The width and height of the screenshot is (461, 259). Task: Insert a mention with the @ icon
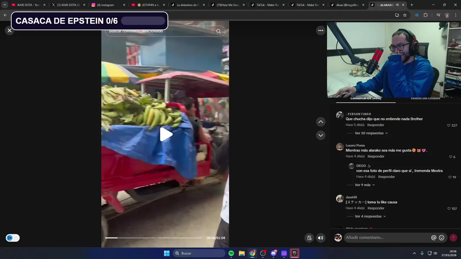pos(434,238)
